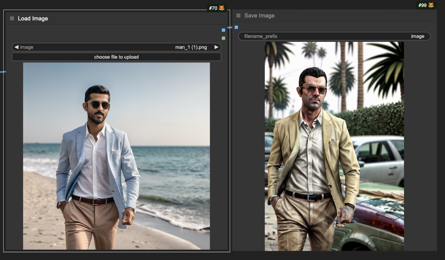The height and width of the screenshot is (260, 445).
Task: Click the green MASK output port on Load Image
Action: tap(223, 38)
